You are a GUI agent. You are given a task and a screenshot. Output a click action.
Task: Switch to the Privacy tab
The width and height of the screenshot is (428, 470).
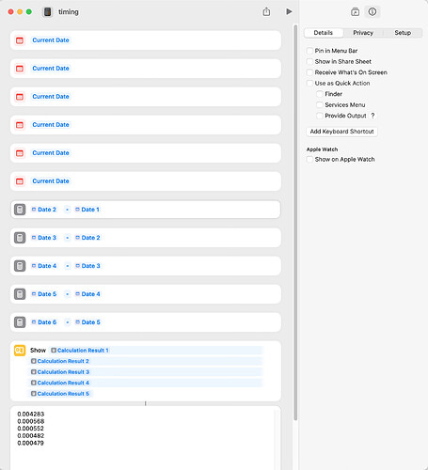363,33
